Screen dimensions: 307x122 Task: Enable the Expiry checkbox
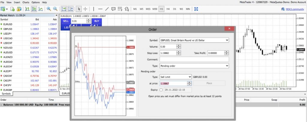[161, 90]
